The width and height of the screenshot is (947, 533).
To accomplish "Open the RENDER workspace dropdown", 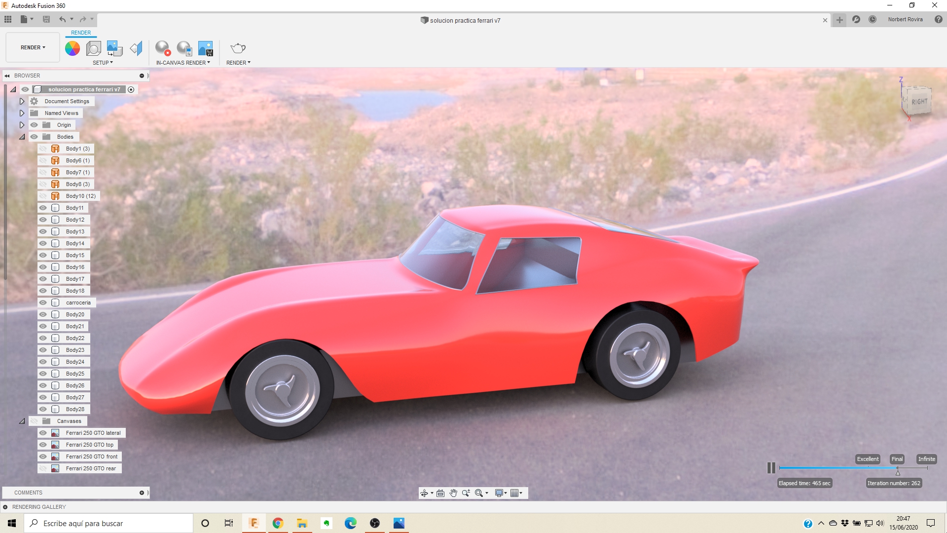I will tap(33, 47).
